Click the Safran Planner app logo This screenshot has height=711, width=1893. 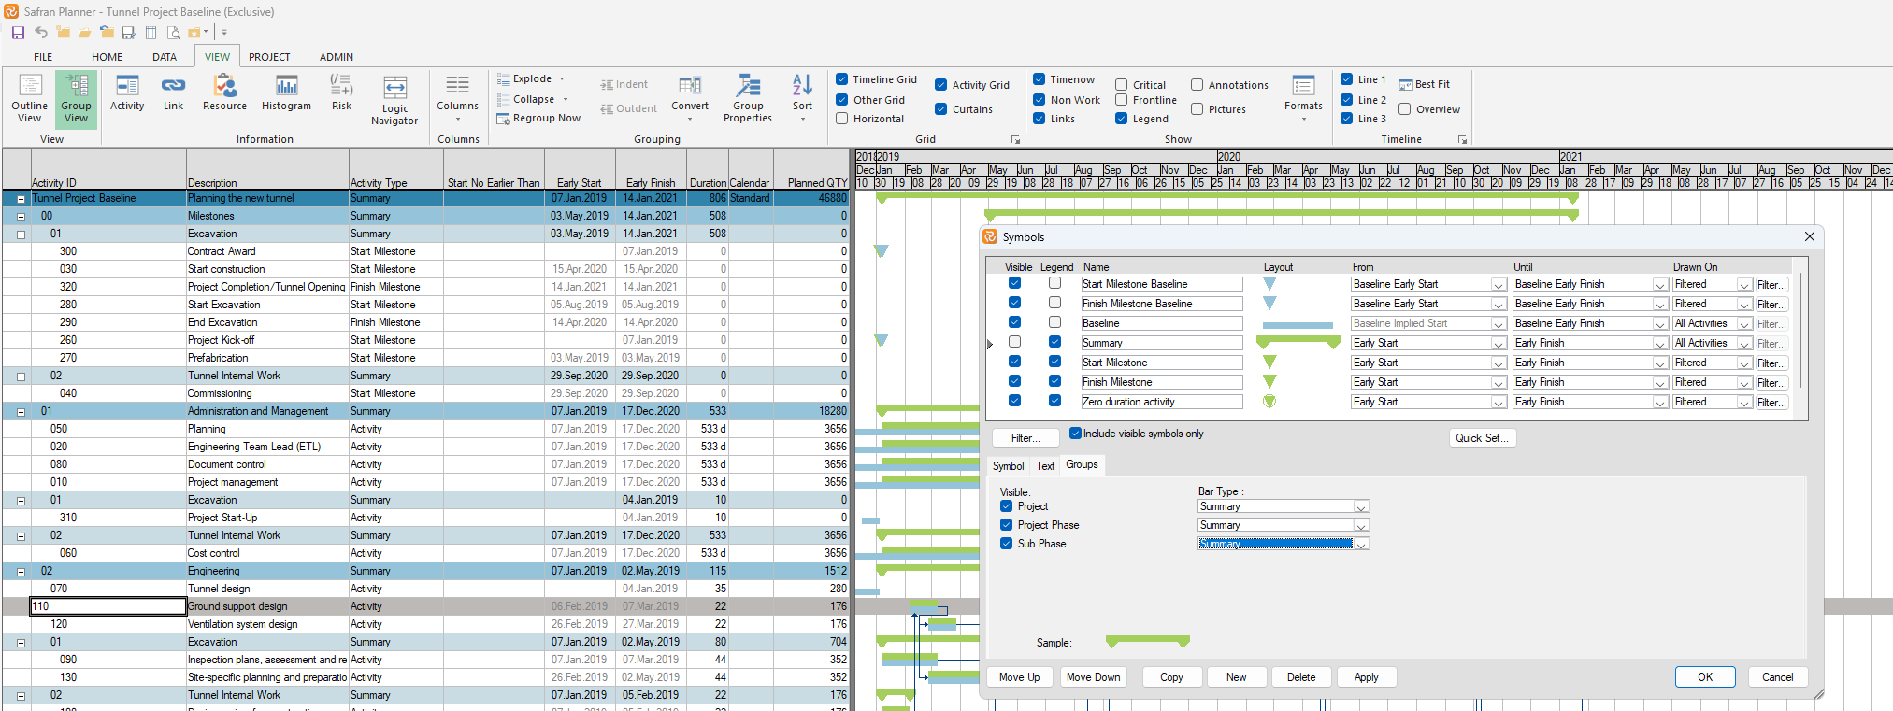11,11
